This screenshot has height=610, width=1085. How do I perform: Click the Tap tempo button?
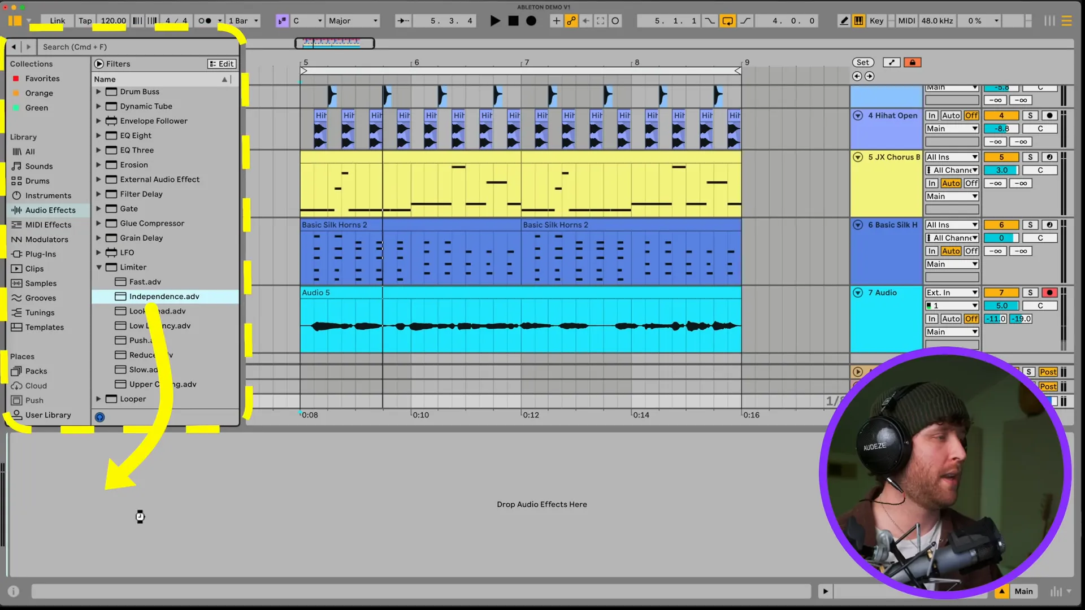point(85,21)
